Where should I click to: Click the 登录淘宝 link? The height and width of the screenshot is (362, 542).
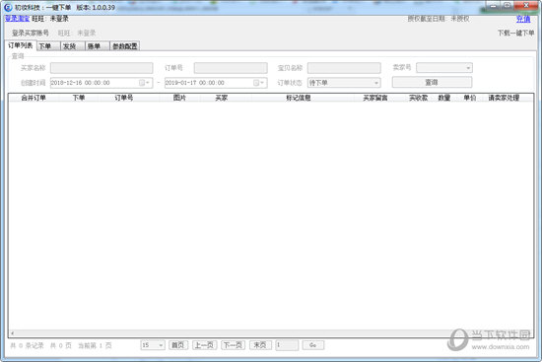18,19
